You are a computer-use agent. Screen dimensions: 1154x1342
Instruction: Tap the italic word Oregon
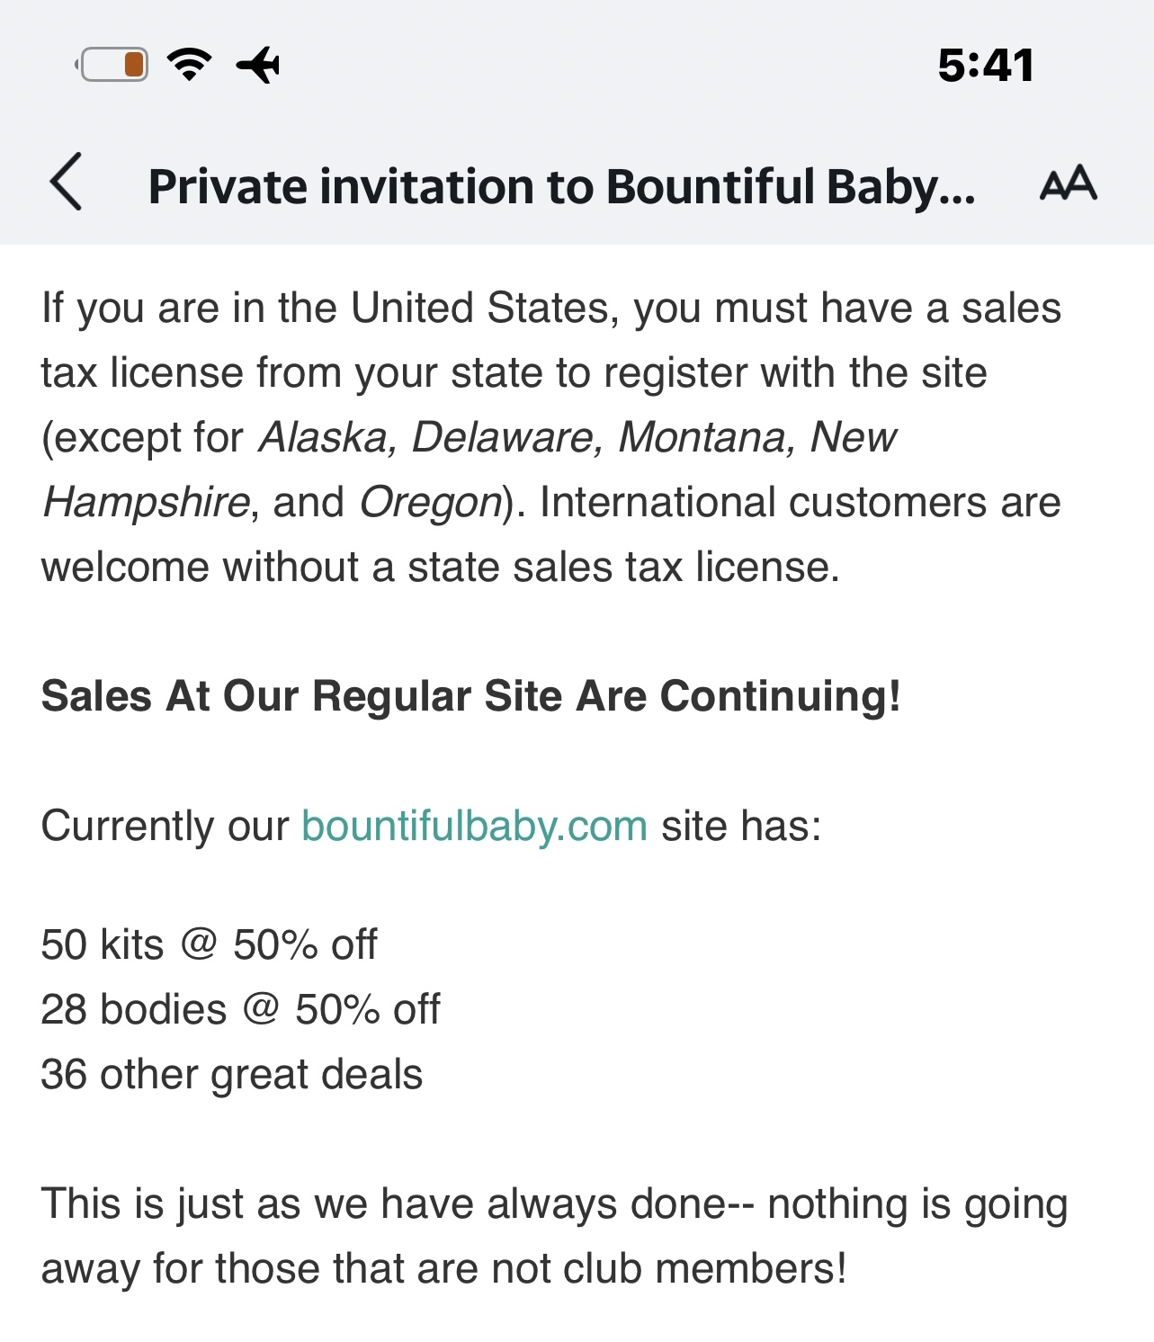431,503
